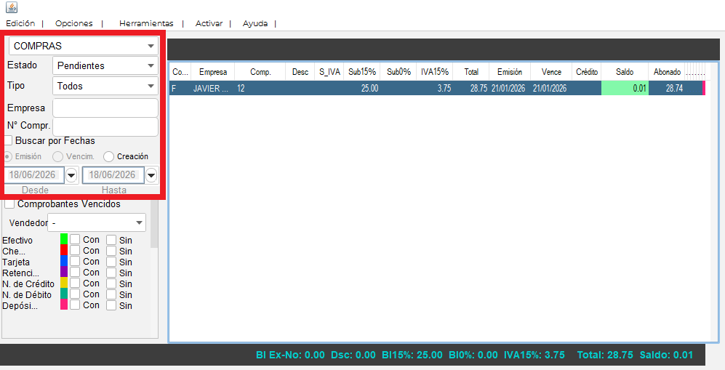Check the Con box for Efectivo
This screenshot has height=370, width=725.
(x=75, y=239)
